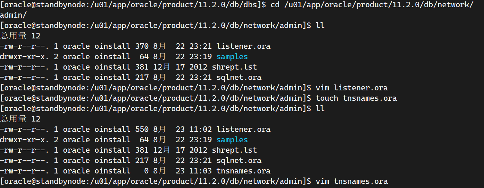Click the 'cd' command on first line
This screenshot has height=188, width=484.
275,5
